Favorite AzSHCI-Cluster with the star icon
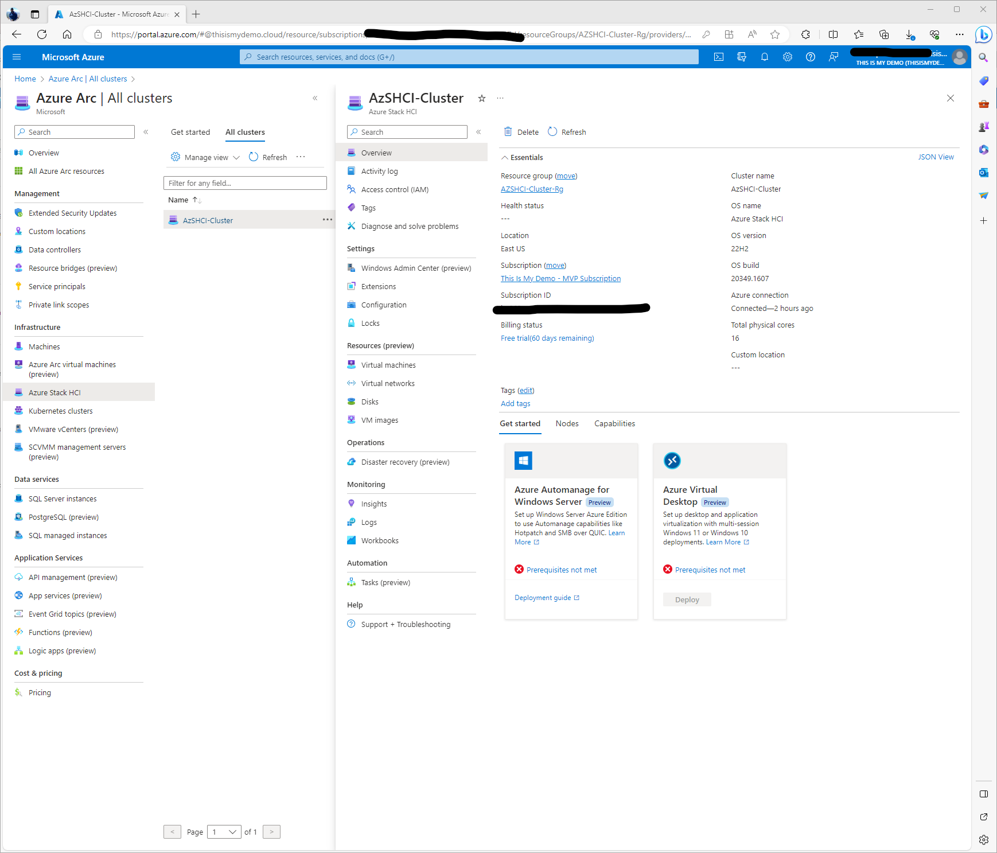The height and width of the screenshot is (853, 997). [x=482, y=99]
